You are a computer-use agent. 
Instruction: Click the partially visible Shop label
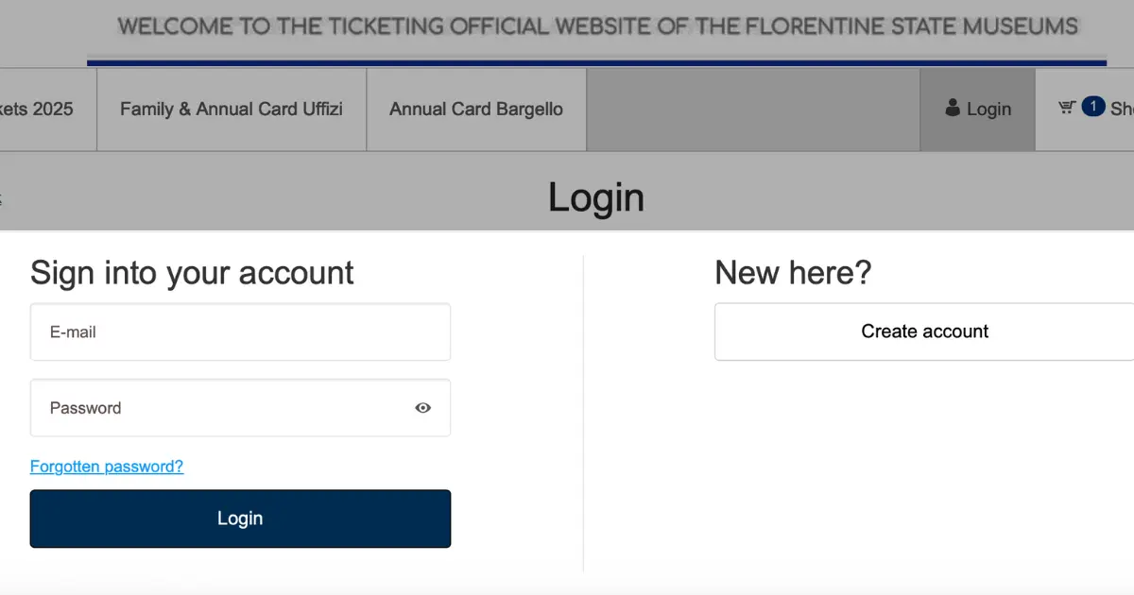tap(1122, 110)
